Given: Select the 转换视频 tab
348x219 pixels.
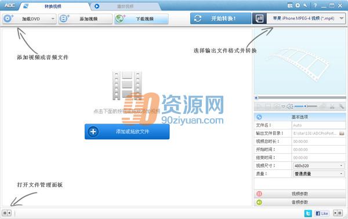Looking at the screenshot, I should (x=53, y=6).
